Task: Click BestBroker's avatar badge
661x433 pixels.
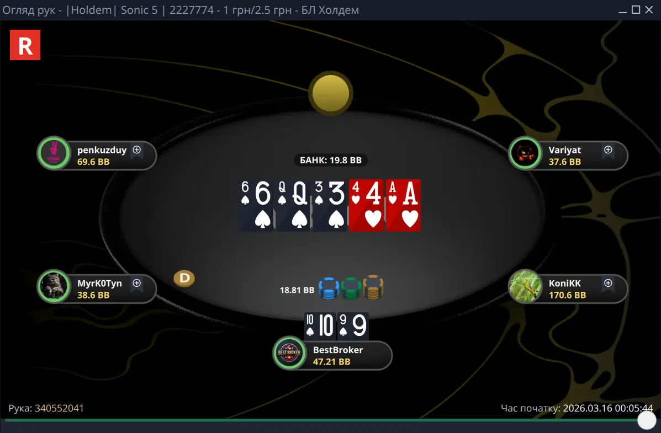Action: pos(289,353)
